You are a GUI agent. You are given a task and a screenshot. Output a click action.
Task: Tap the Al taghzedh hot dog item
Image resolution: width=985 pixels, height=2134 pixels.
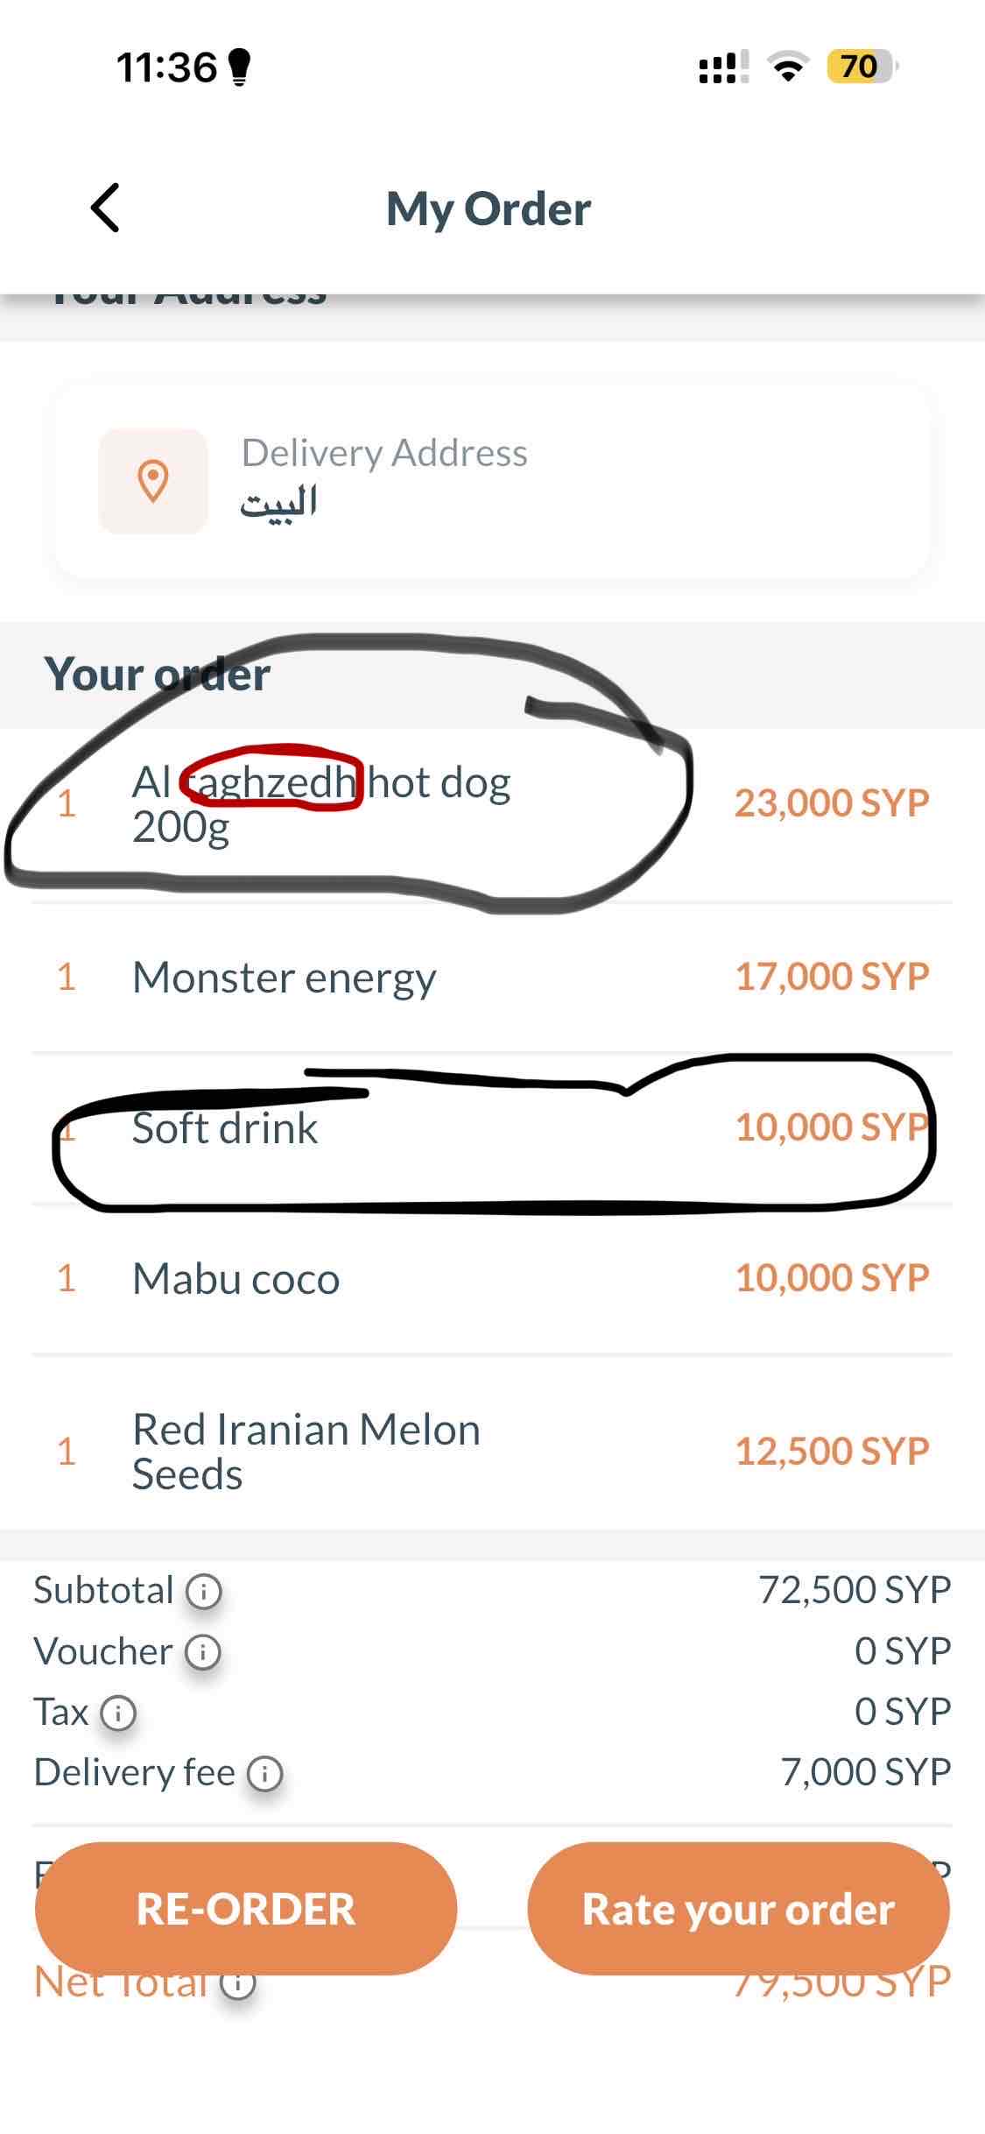click(320, 802)
